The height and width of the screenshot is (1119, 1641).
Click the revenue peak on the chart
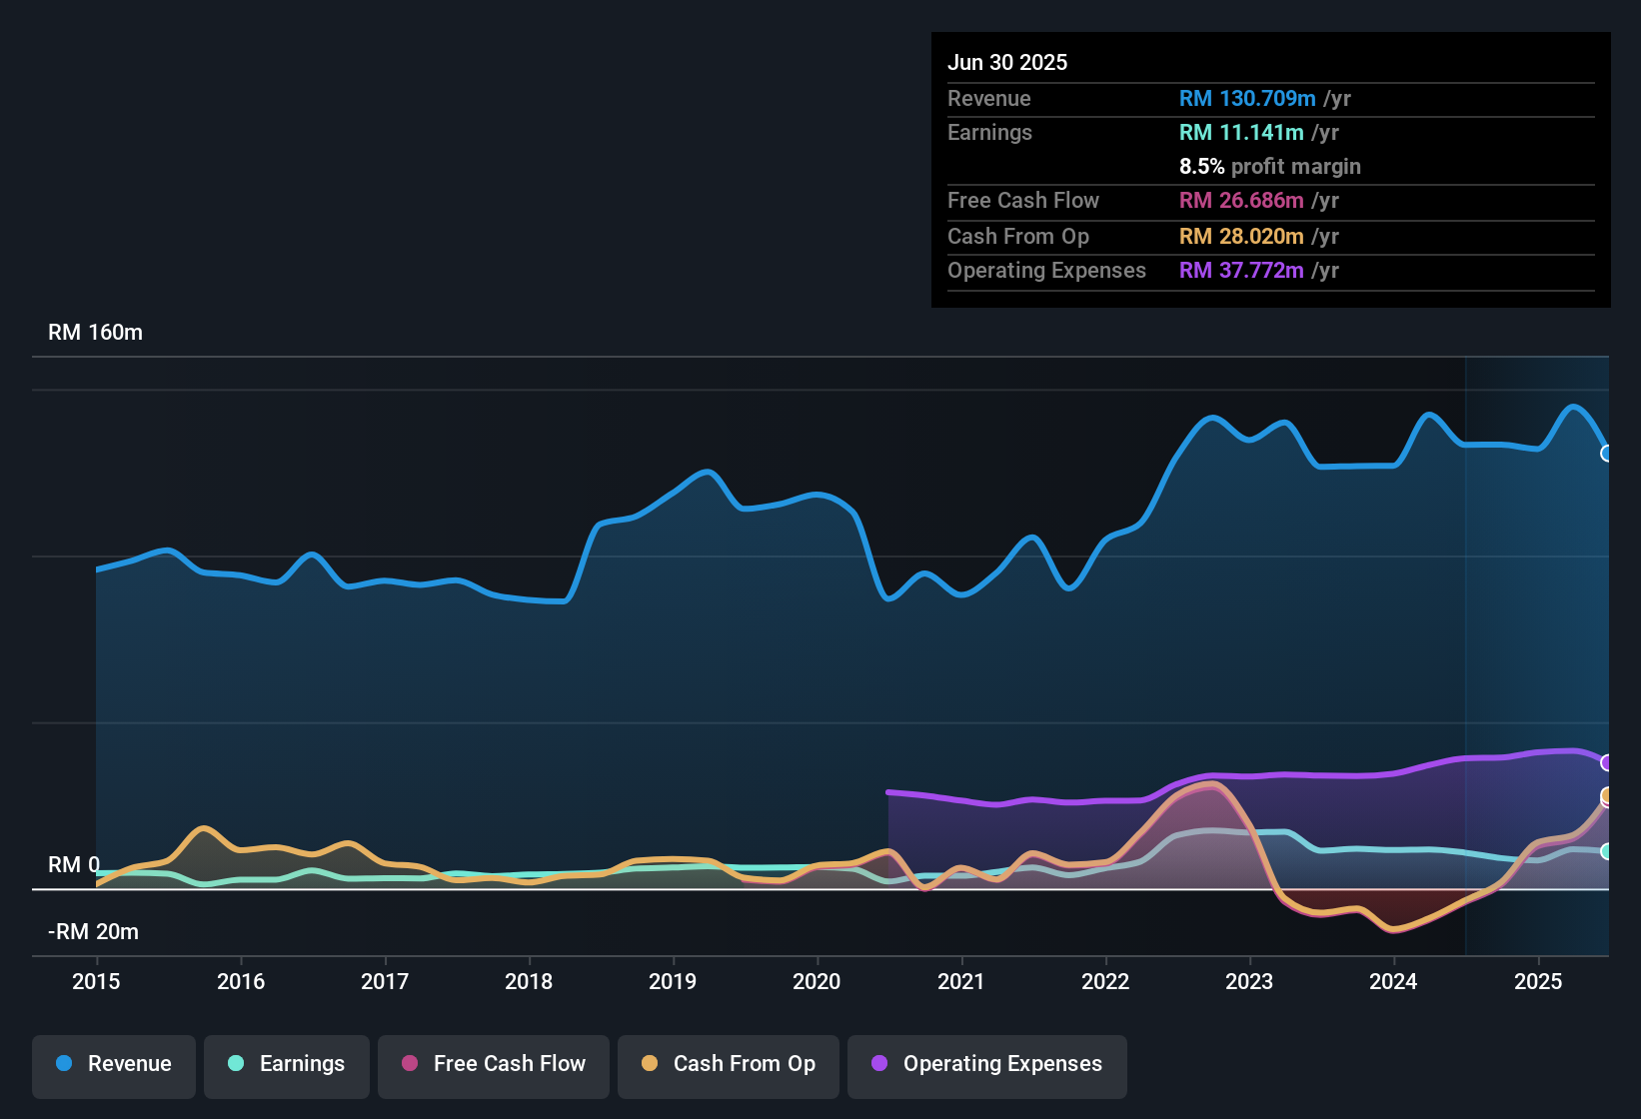pos(1574,407)
